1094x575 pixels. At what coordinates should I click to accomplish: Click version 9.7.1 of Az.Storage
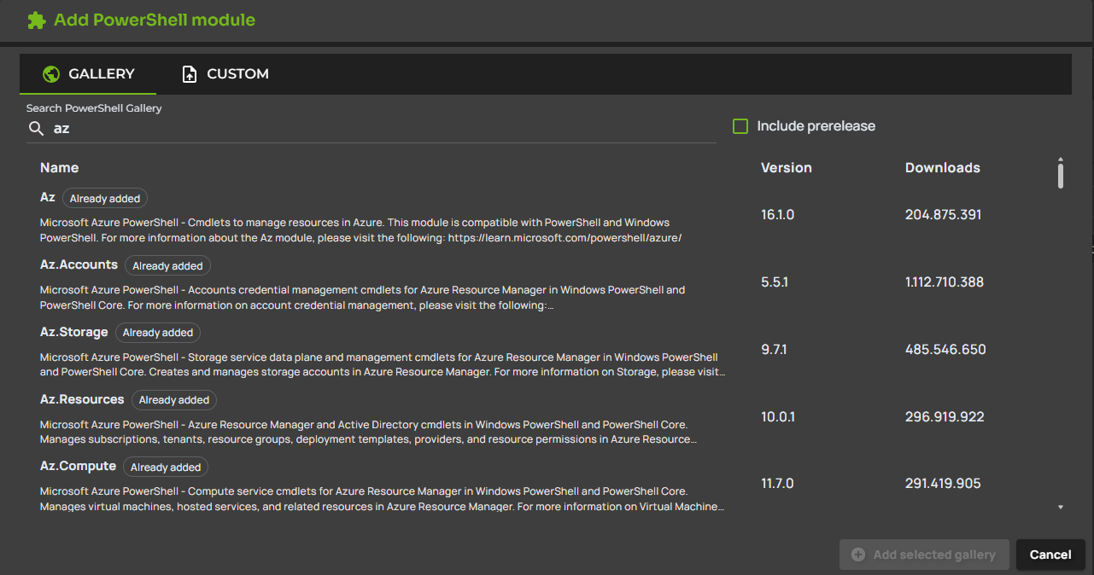(x=775, y=349)
